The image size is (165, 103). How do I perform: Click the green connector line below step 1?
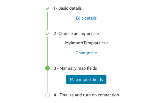point(48,21)
